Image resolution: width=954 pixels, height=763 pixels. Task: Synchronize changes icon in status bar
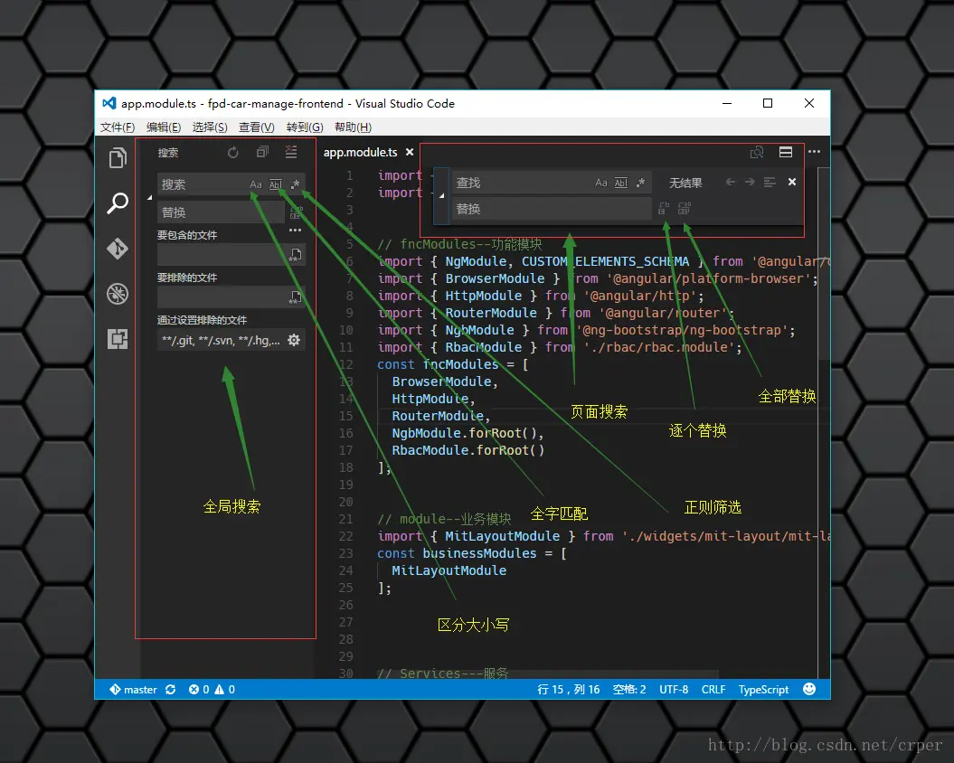pyautogui.click(x=170, y=690)
